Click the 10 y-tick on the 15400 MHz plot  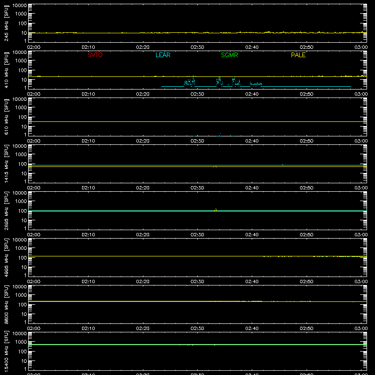24,361
